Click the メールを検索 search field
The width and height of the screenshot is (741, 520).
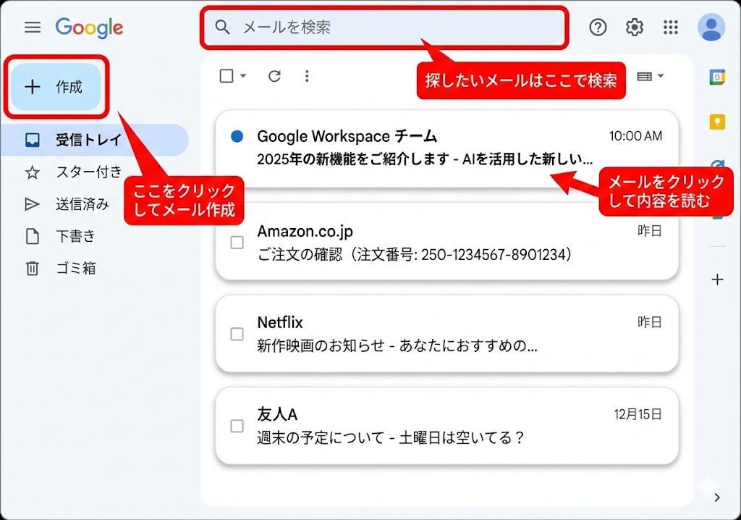coord(391,28)
